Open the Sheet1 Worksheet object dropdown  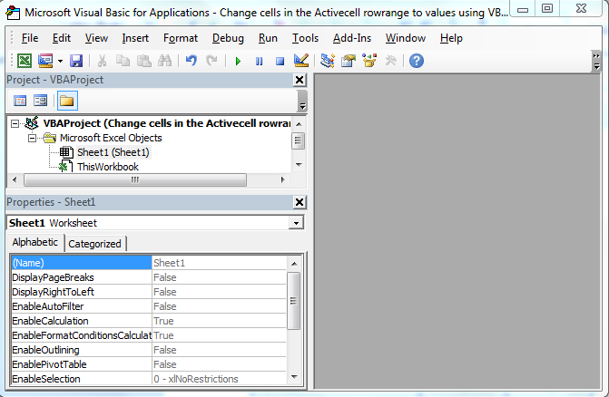click(297, 223)
